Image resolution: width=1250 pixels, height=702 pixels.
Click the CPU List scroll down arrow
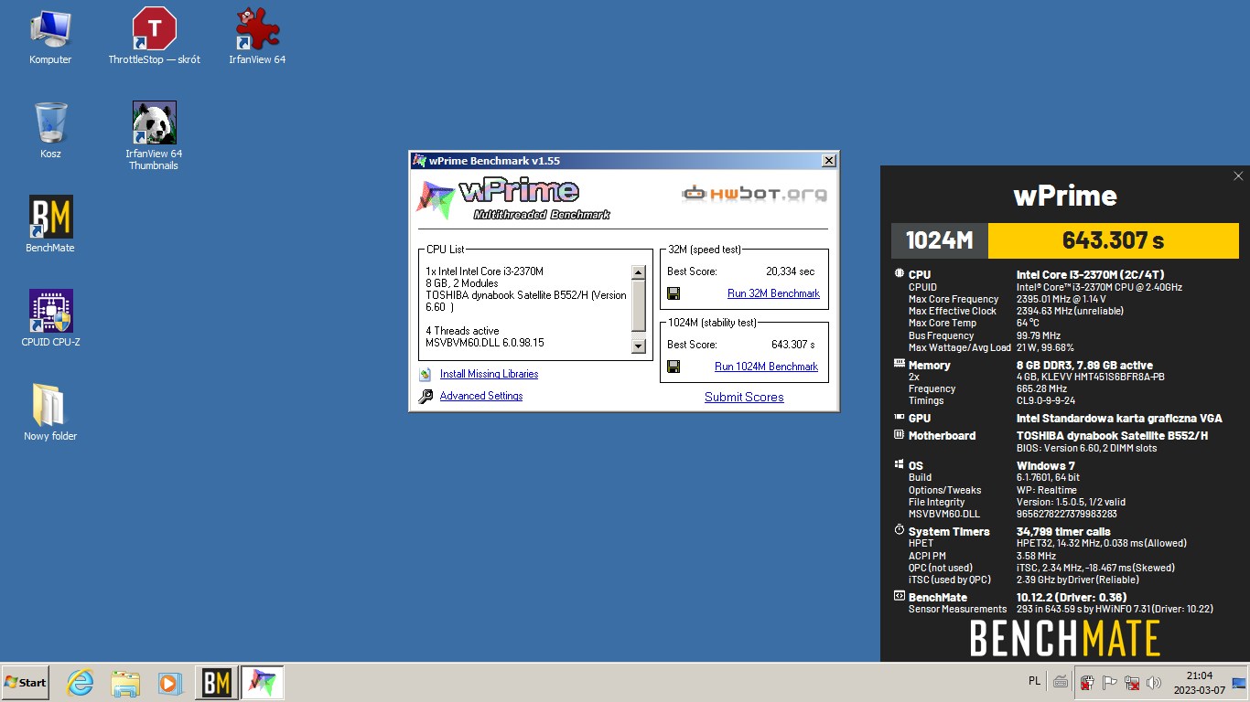[639, 346]
